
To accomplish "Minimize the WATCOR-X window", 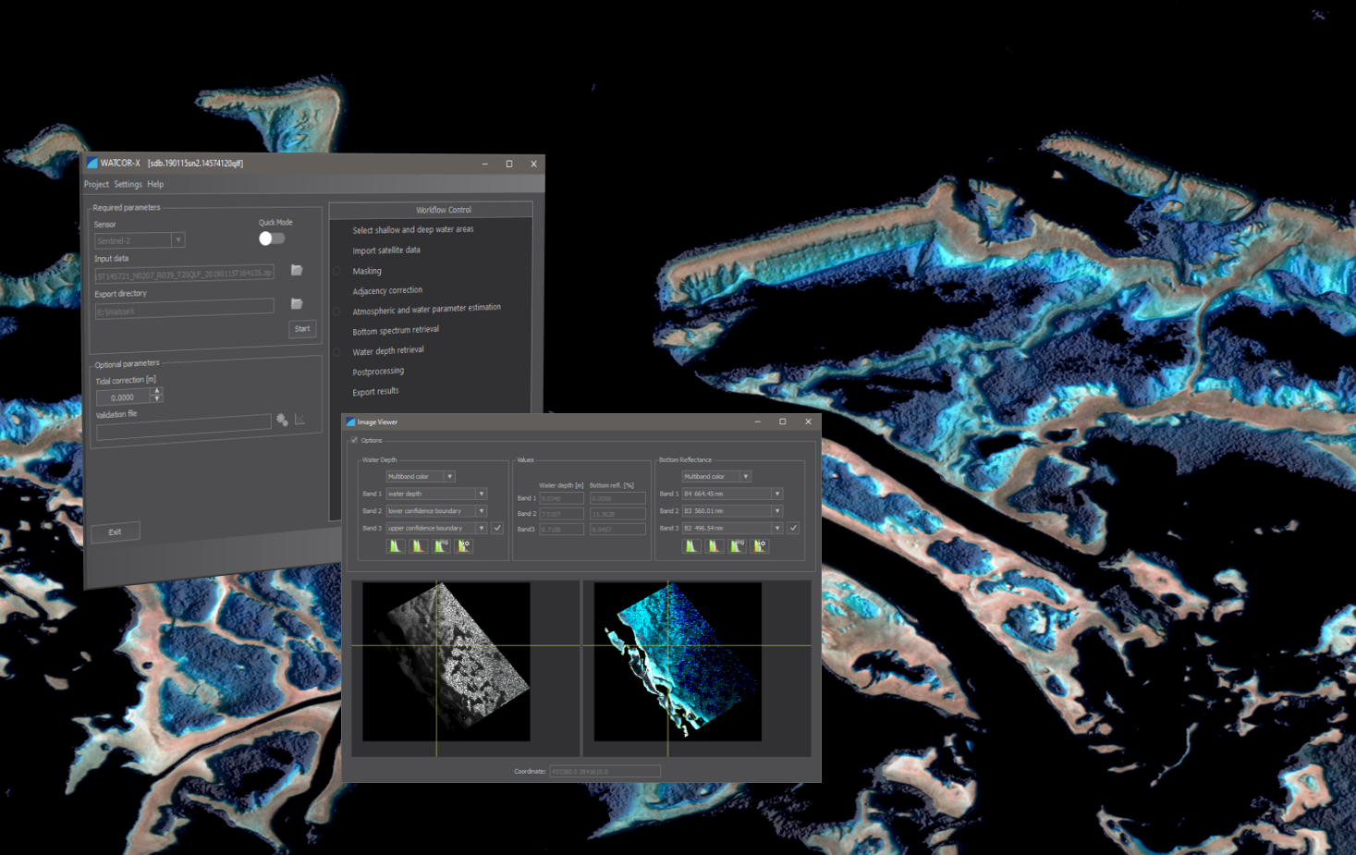I will (x=484, y=164).
